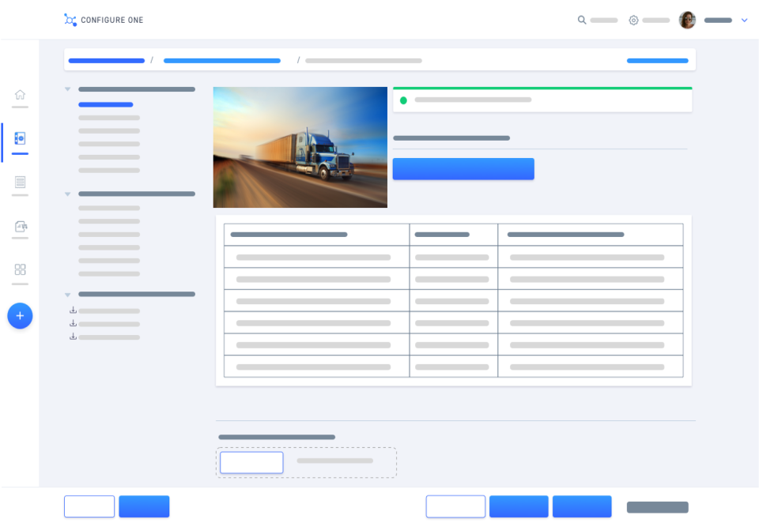
Task: Click the blue plus action button
Action: click(20, 315)
